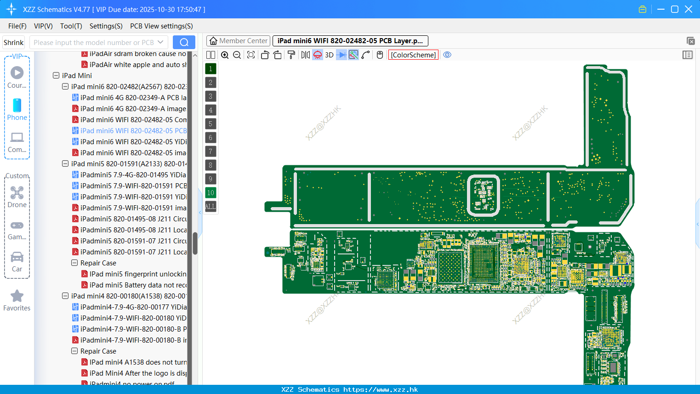
Task: Collapse Repair Case under iPad mini5
Action: coord(74,263)
